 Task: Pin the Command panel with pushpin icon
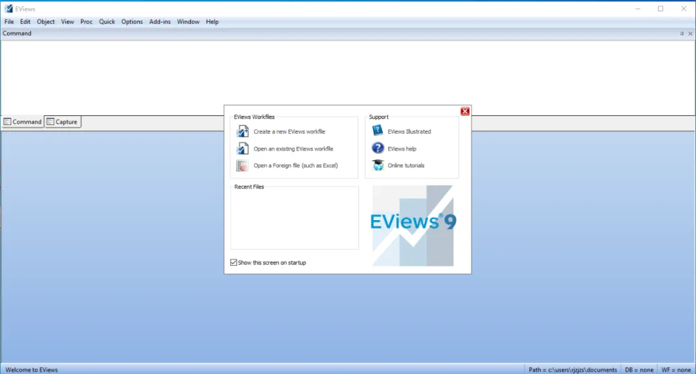682,33
